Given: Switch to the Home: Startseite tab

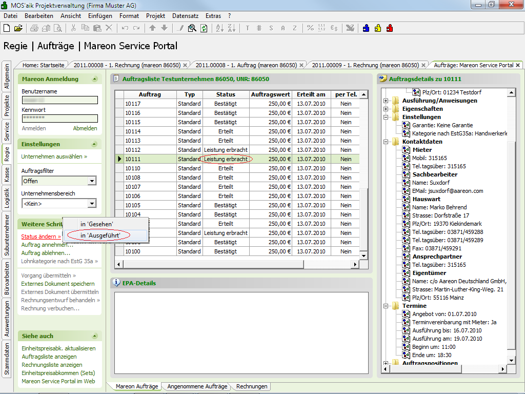Looking at the screenshot, I should 43,65.
